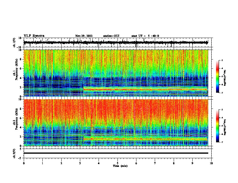Click the "-5" tick on ch.3 voltage axis
This screenshot has width=238, height=183.
tap(20, 158)
